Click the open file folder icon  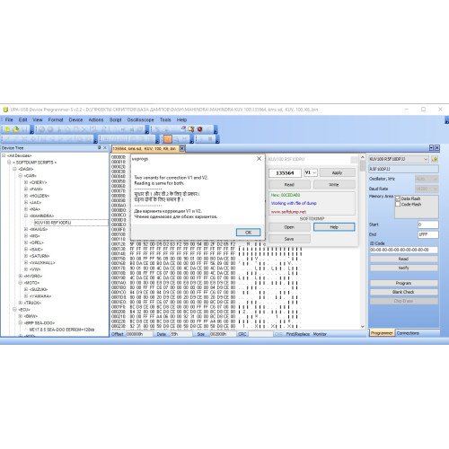(x=16, y=129)
